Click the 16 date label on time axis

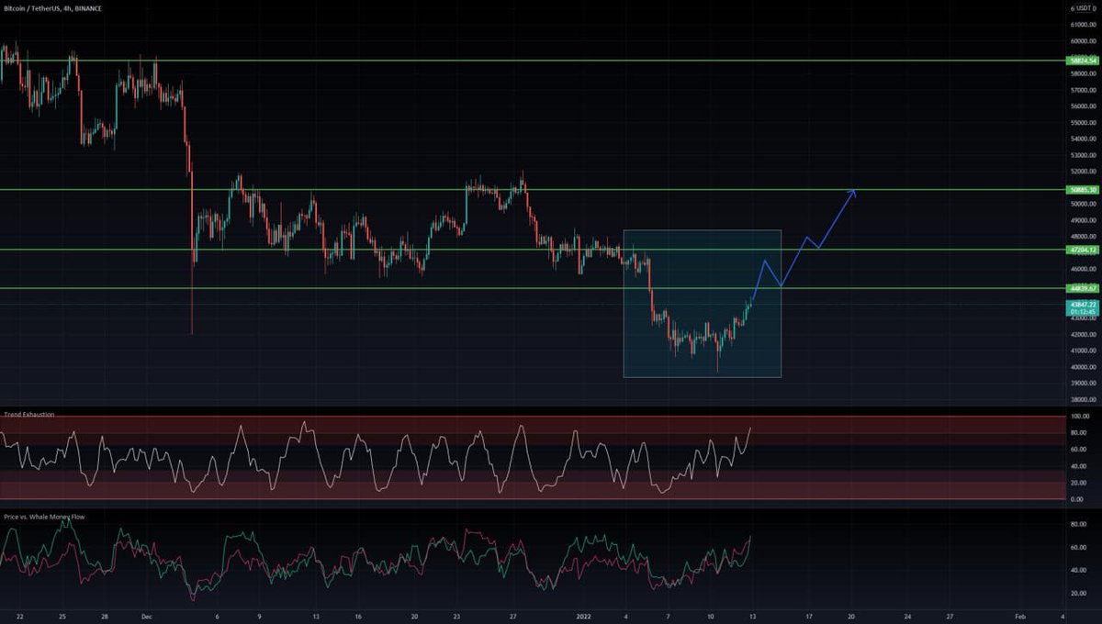point(357,617)
